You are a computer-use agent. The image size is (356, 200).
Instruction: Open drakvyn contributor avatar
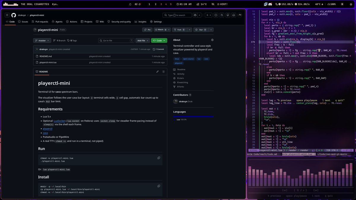176,101
